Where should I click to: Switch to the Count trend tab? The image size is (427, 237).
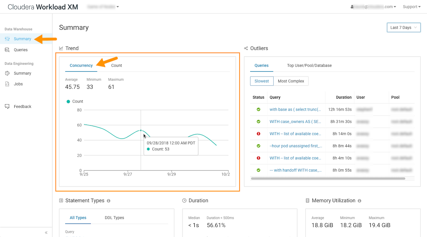[x=116, y=65]
